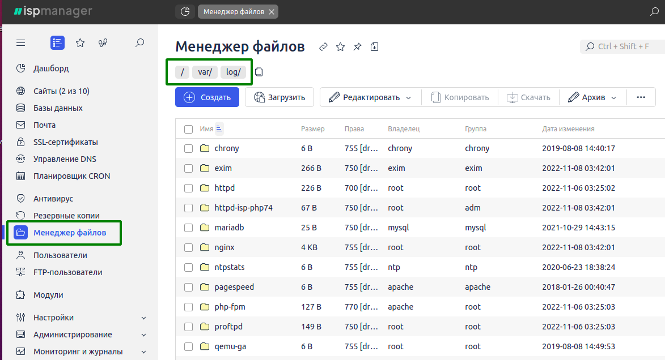The width and height of the screenshot is (665, 360).
Task: Copy current path clipboard icon
Action: point(259,72)
